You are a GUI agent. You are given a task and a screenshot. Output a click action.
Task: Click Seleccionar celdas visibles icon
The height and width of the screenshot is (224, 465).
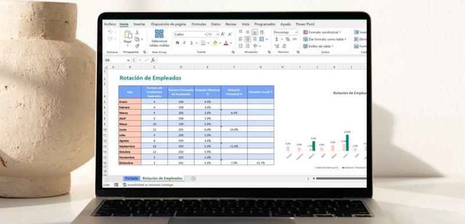click(x=159, y=34)
